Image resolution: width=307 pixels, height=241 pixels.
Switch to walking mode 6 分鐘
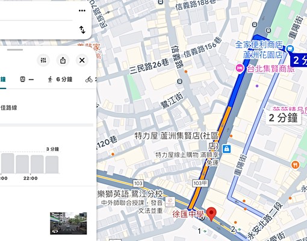pos(60,80)
